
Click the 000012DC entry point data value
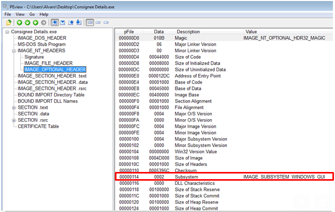pos(159,76)
